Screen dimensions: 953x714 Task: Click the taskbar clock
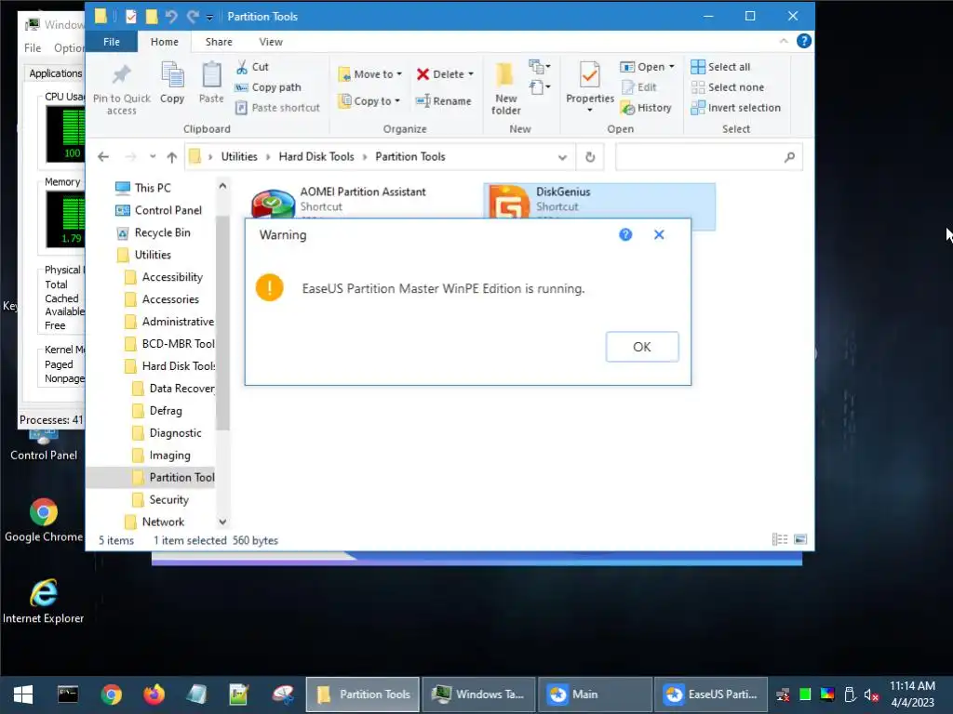912,694
